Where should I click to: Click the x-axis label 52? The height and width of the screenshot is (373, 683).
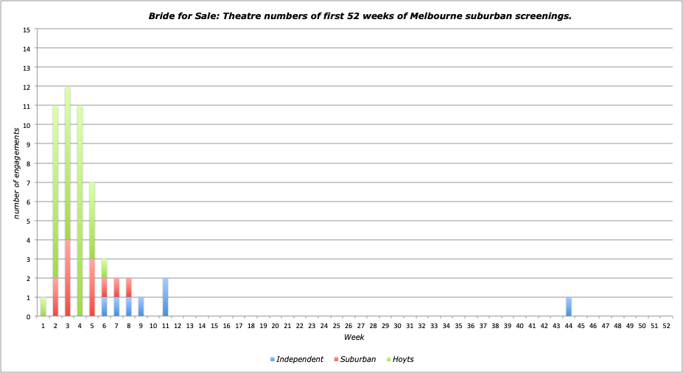tap(666, 325)
